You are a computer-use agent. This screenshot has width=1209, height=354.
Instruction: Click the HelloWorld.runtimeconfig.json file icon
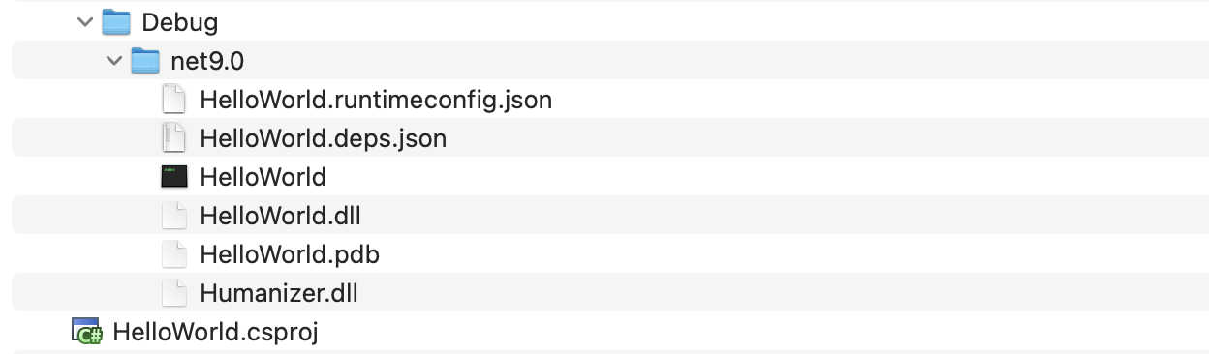pos(173,100)
